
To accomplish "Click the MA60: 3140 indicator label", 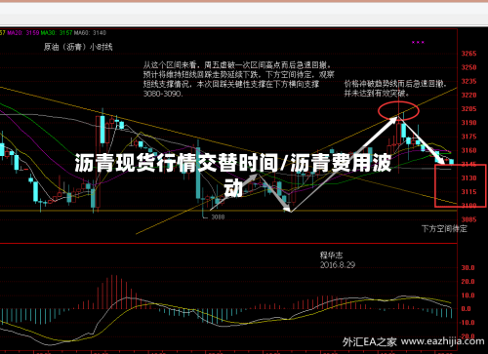I will point(90,33).
